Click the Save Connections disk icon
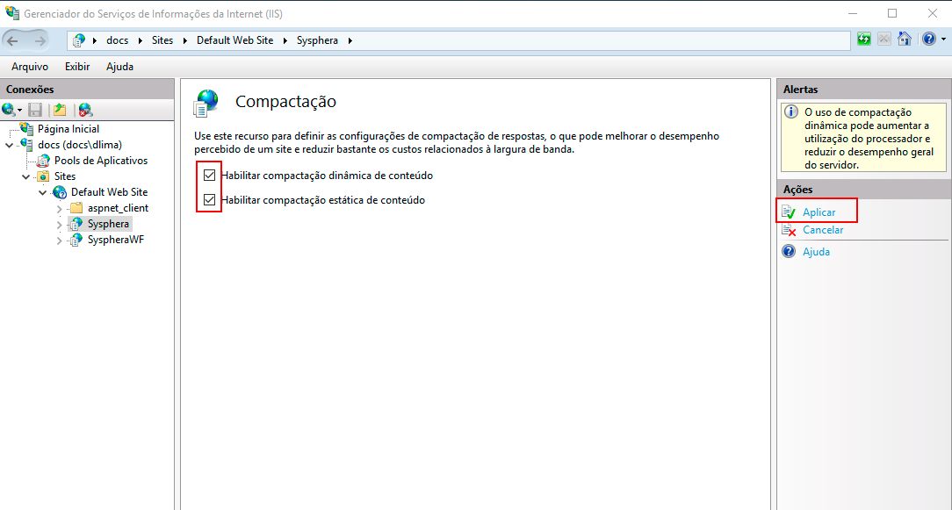 35,110
